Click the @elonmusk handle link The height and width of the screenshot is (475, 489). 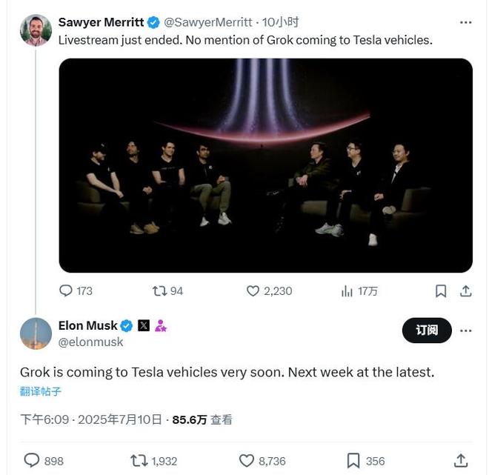pyautogui.click(x=90, y=342)
